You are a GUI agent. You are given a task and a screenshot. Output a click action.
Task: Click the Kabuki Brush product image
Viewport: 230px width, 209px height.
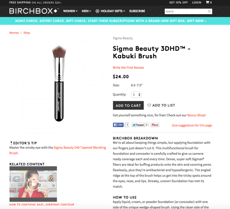click(x=59, y=83)
